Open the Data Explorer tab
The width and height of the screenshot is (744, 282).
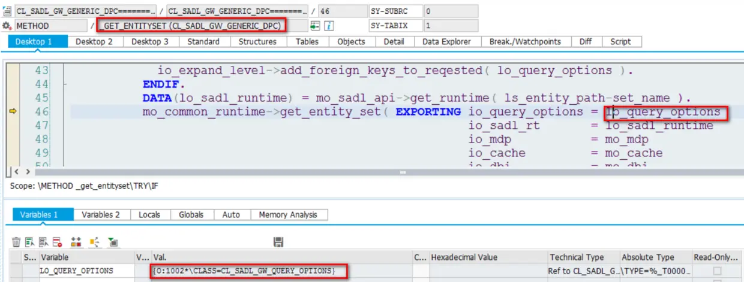coord(446,41)
